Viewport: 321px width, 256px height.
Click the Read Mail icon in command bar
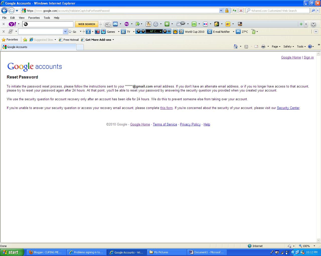[256, 46]
